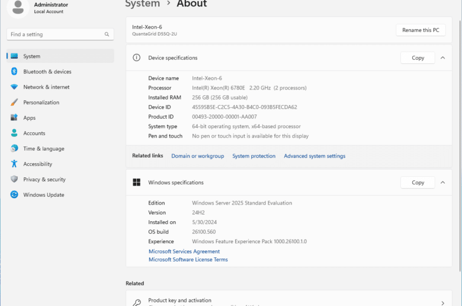Image resolution: width=462 pixels, height=306 pixels.
Task: Click the Installed on date 5/30/2024
Action: (204, 222)
